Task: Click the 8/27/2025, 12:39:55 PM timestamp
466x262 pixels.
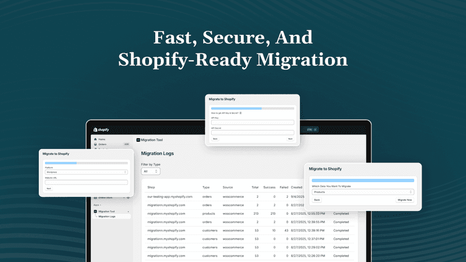Action: point(308,222)
